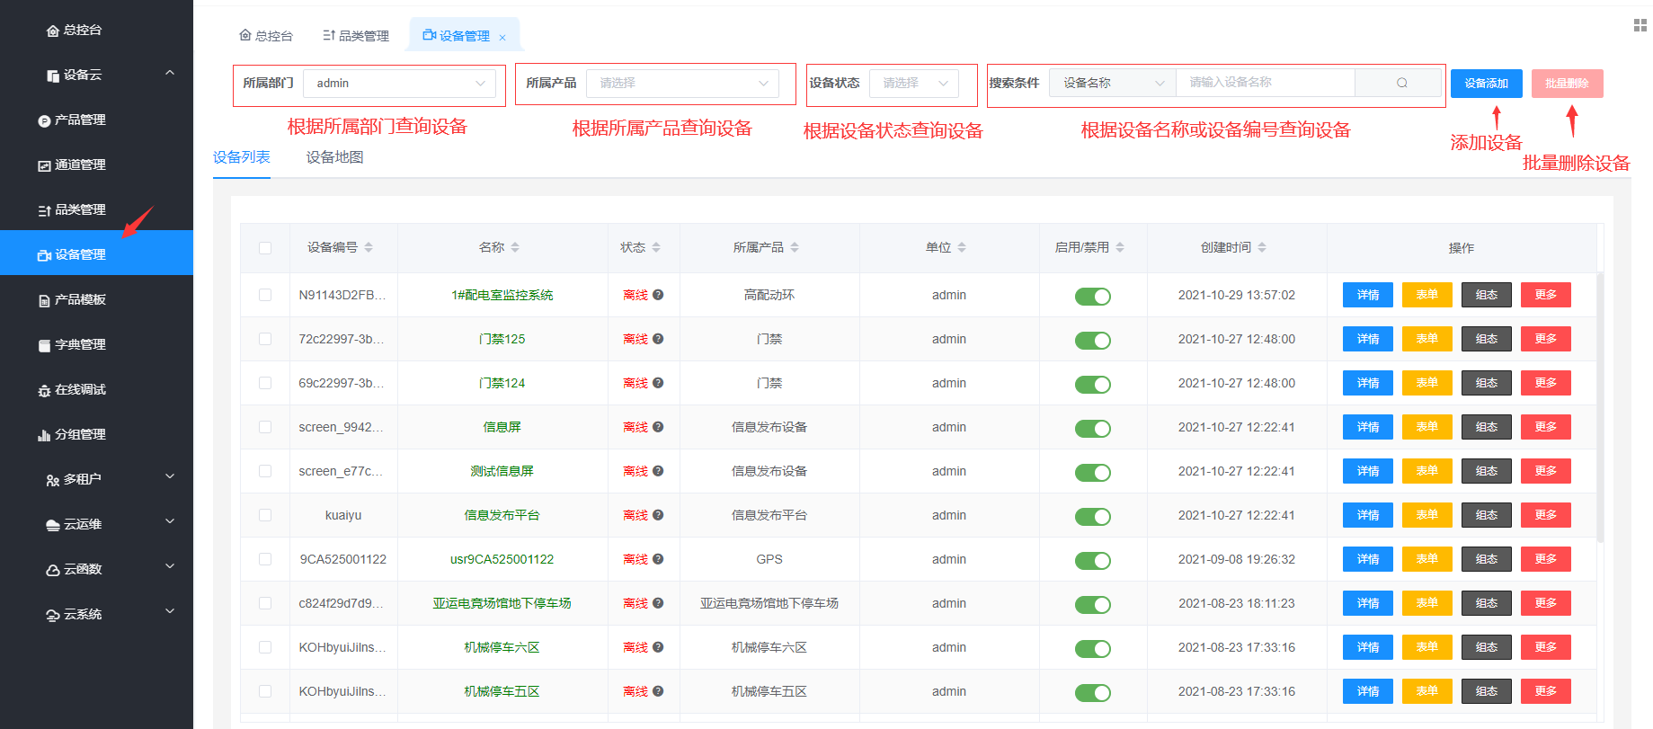1653x729 pixels.
Task: Click the 设备添加 button
Action: pos(1487,84)
